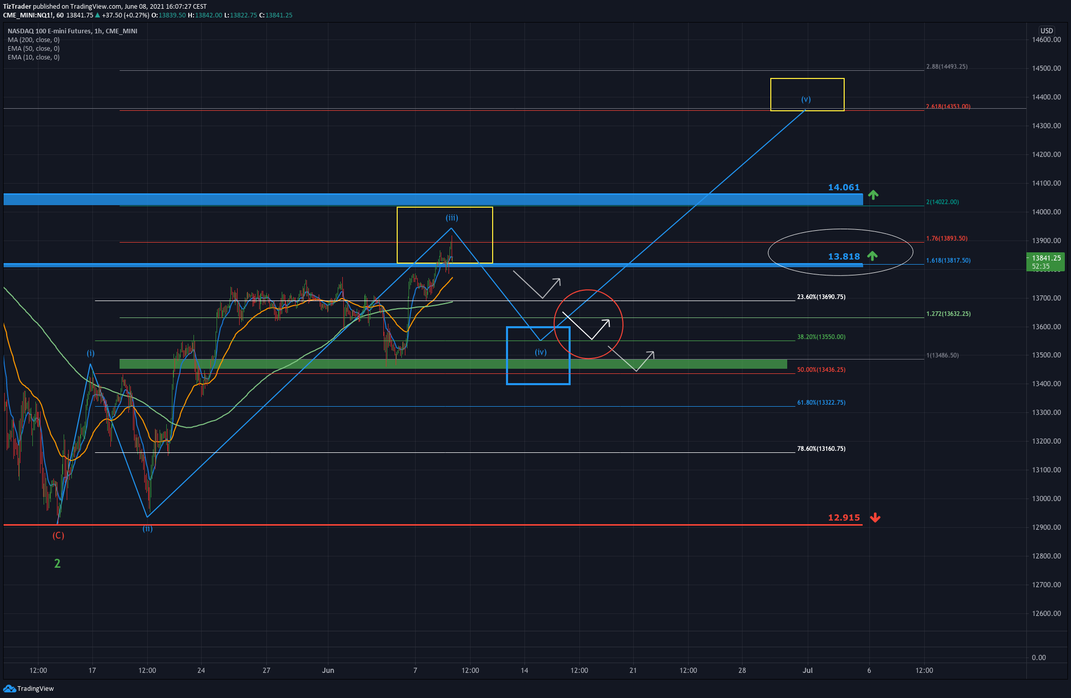Click the 1(13486.50) Fibonacci label

point(942,355)
